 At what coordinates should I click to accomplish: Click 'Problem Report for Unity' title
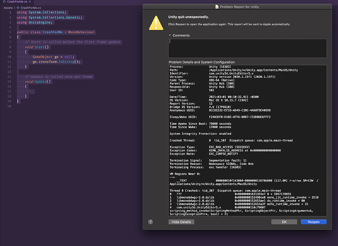239,7
